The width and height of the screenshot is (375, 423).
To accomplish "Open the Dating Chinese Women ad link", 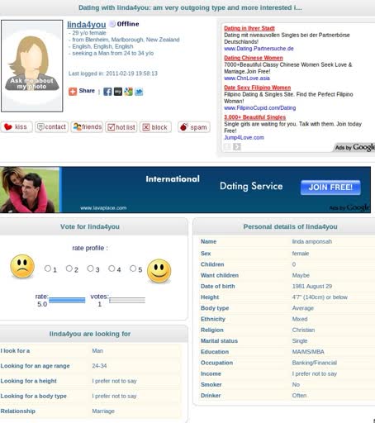I will pos(254,58).
